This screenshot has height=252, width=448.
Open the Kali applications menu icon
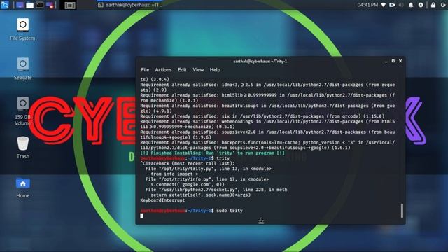(x=5, y=5)
